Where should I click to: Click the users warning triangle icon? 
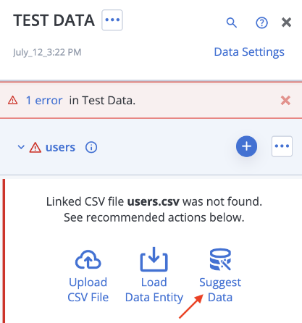pos(35,148)
